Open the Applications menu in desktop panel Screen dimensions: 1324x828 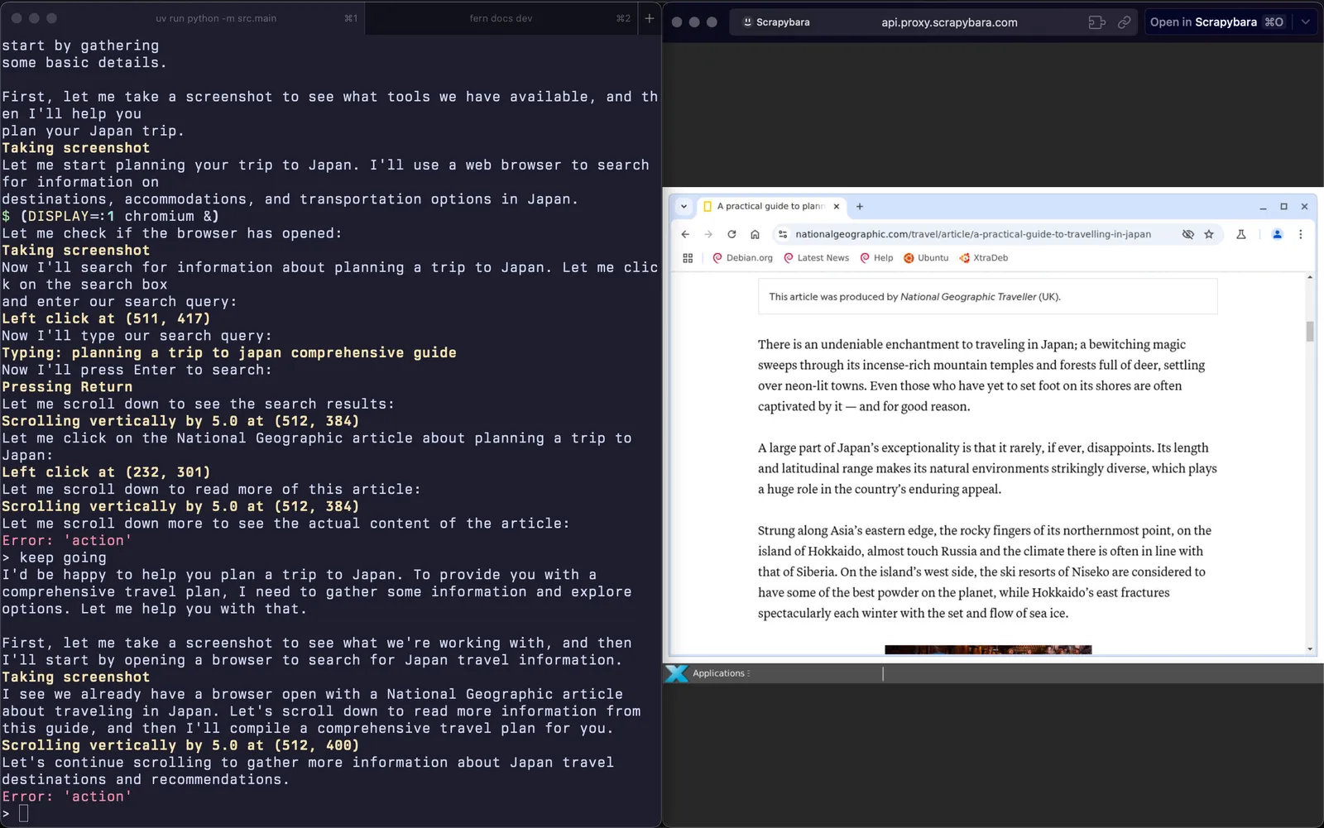tap(721, 673)
